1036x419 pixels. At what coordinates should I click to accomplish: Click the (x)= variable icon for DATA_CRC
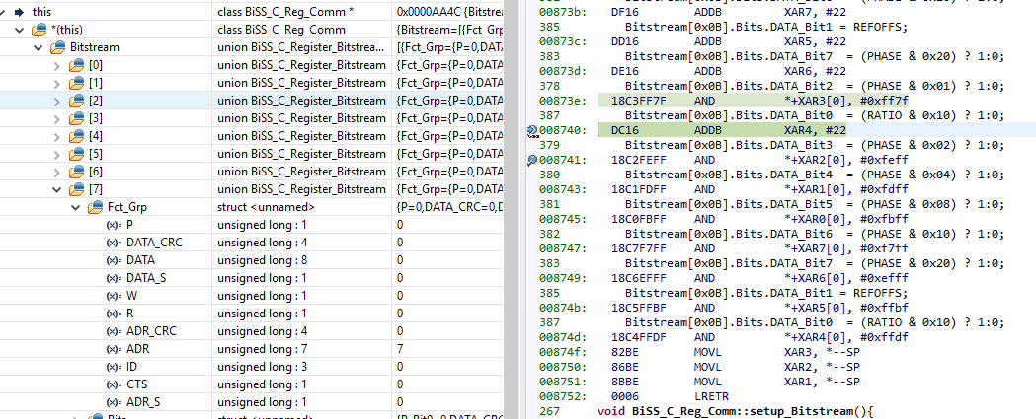(114, 243)
